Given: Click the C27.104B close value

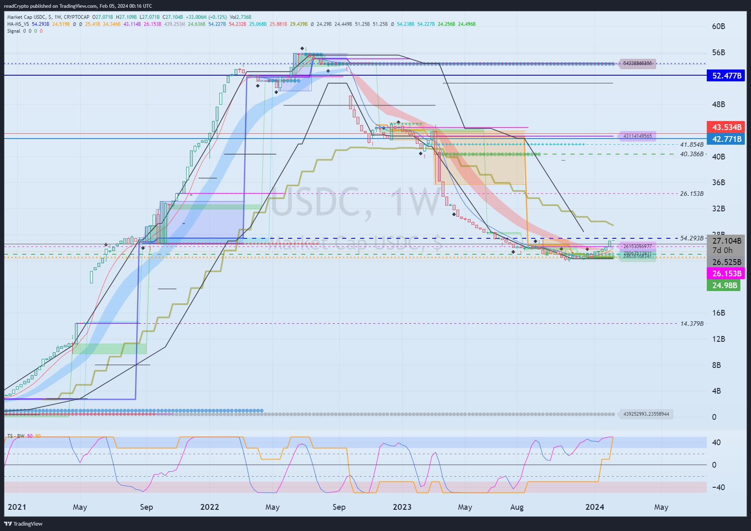Looking at the screenshot, I should point(173,17).
